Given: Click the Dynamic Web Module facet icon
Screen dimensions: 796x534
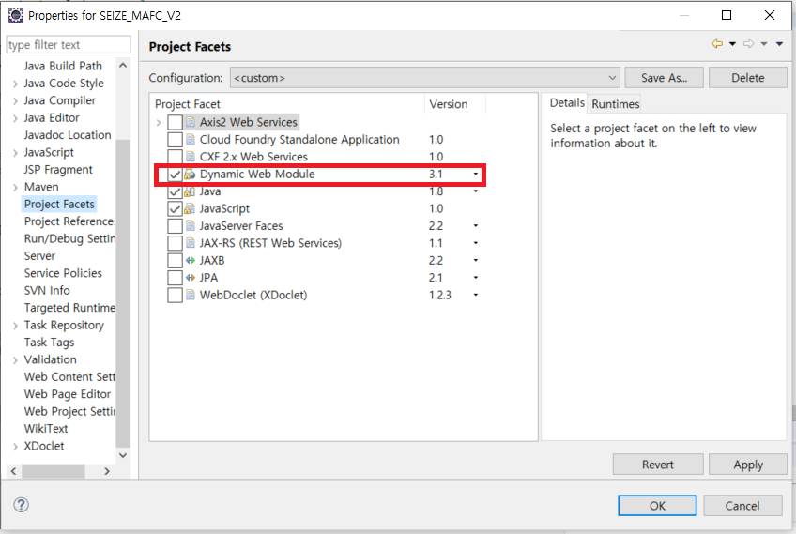Looking at the screenshot, I should 190,175.
